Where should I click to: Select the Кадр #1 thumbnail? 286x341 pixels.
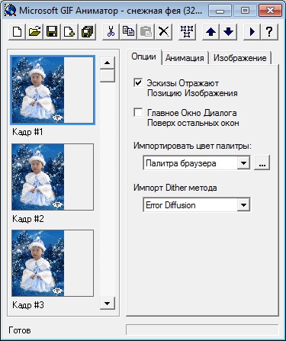[x=53, y=90]
